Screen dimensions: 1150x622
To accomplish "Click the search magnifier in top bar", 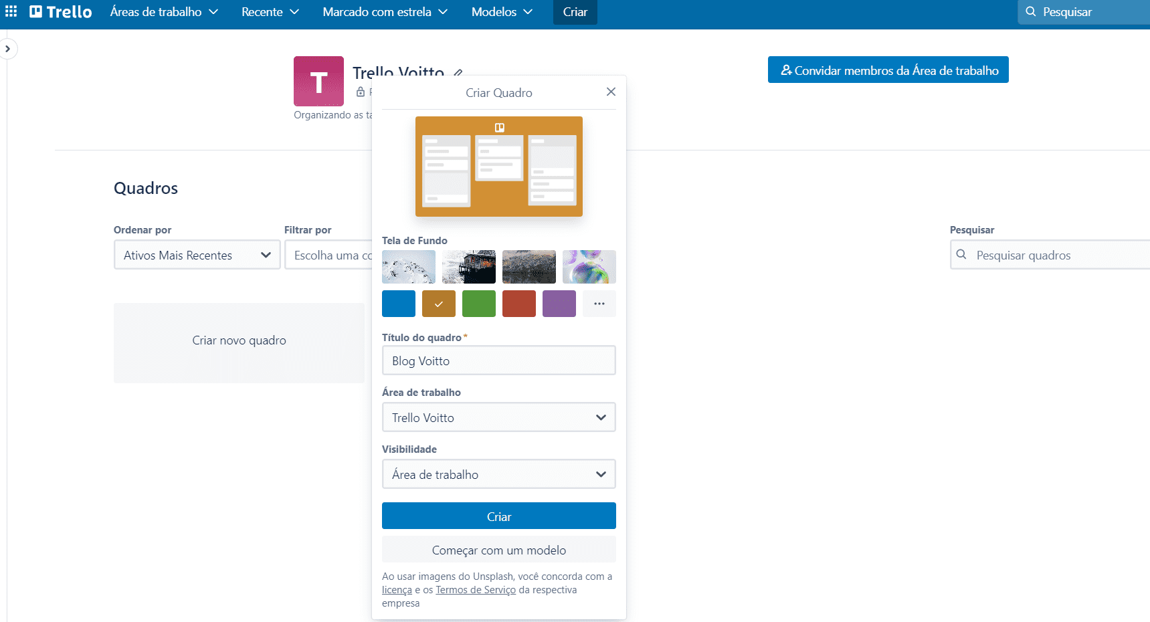I will coord(1031,11).
